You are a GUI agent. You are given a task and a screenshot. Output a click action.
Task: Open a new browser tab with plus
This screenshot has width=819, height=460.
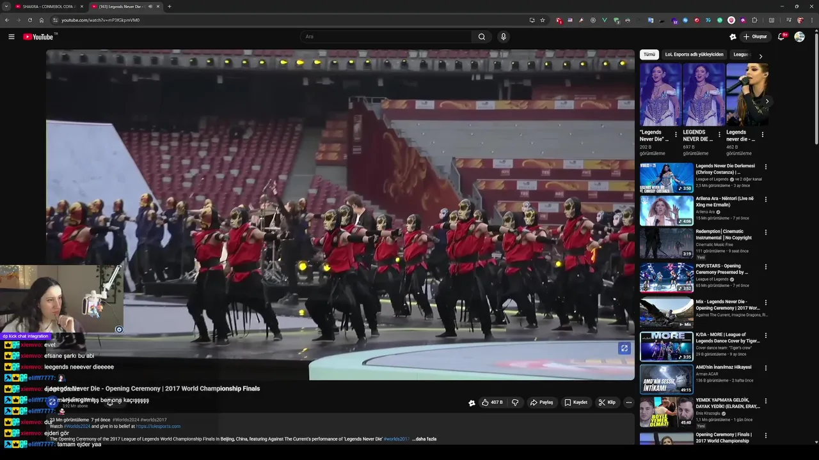pyautogui.click(x=169, y=6)
